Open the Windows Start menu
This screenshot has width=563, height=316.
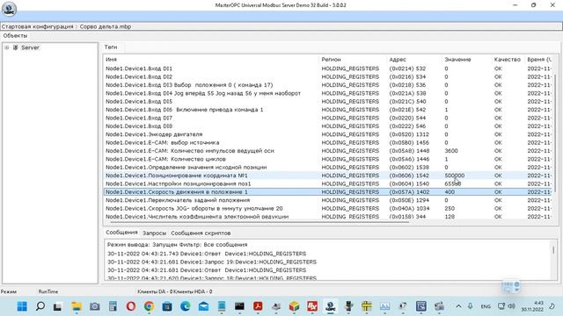click(x=22, y=306)
